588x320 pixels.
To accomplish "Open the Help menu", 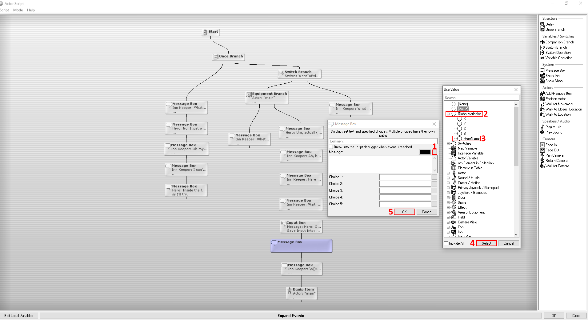I will click(31, 10).
